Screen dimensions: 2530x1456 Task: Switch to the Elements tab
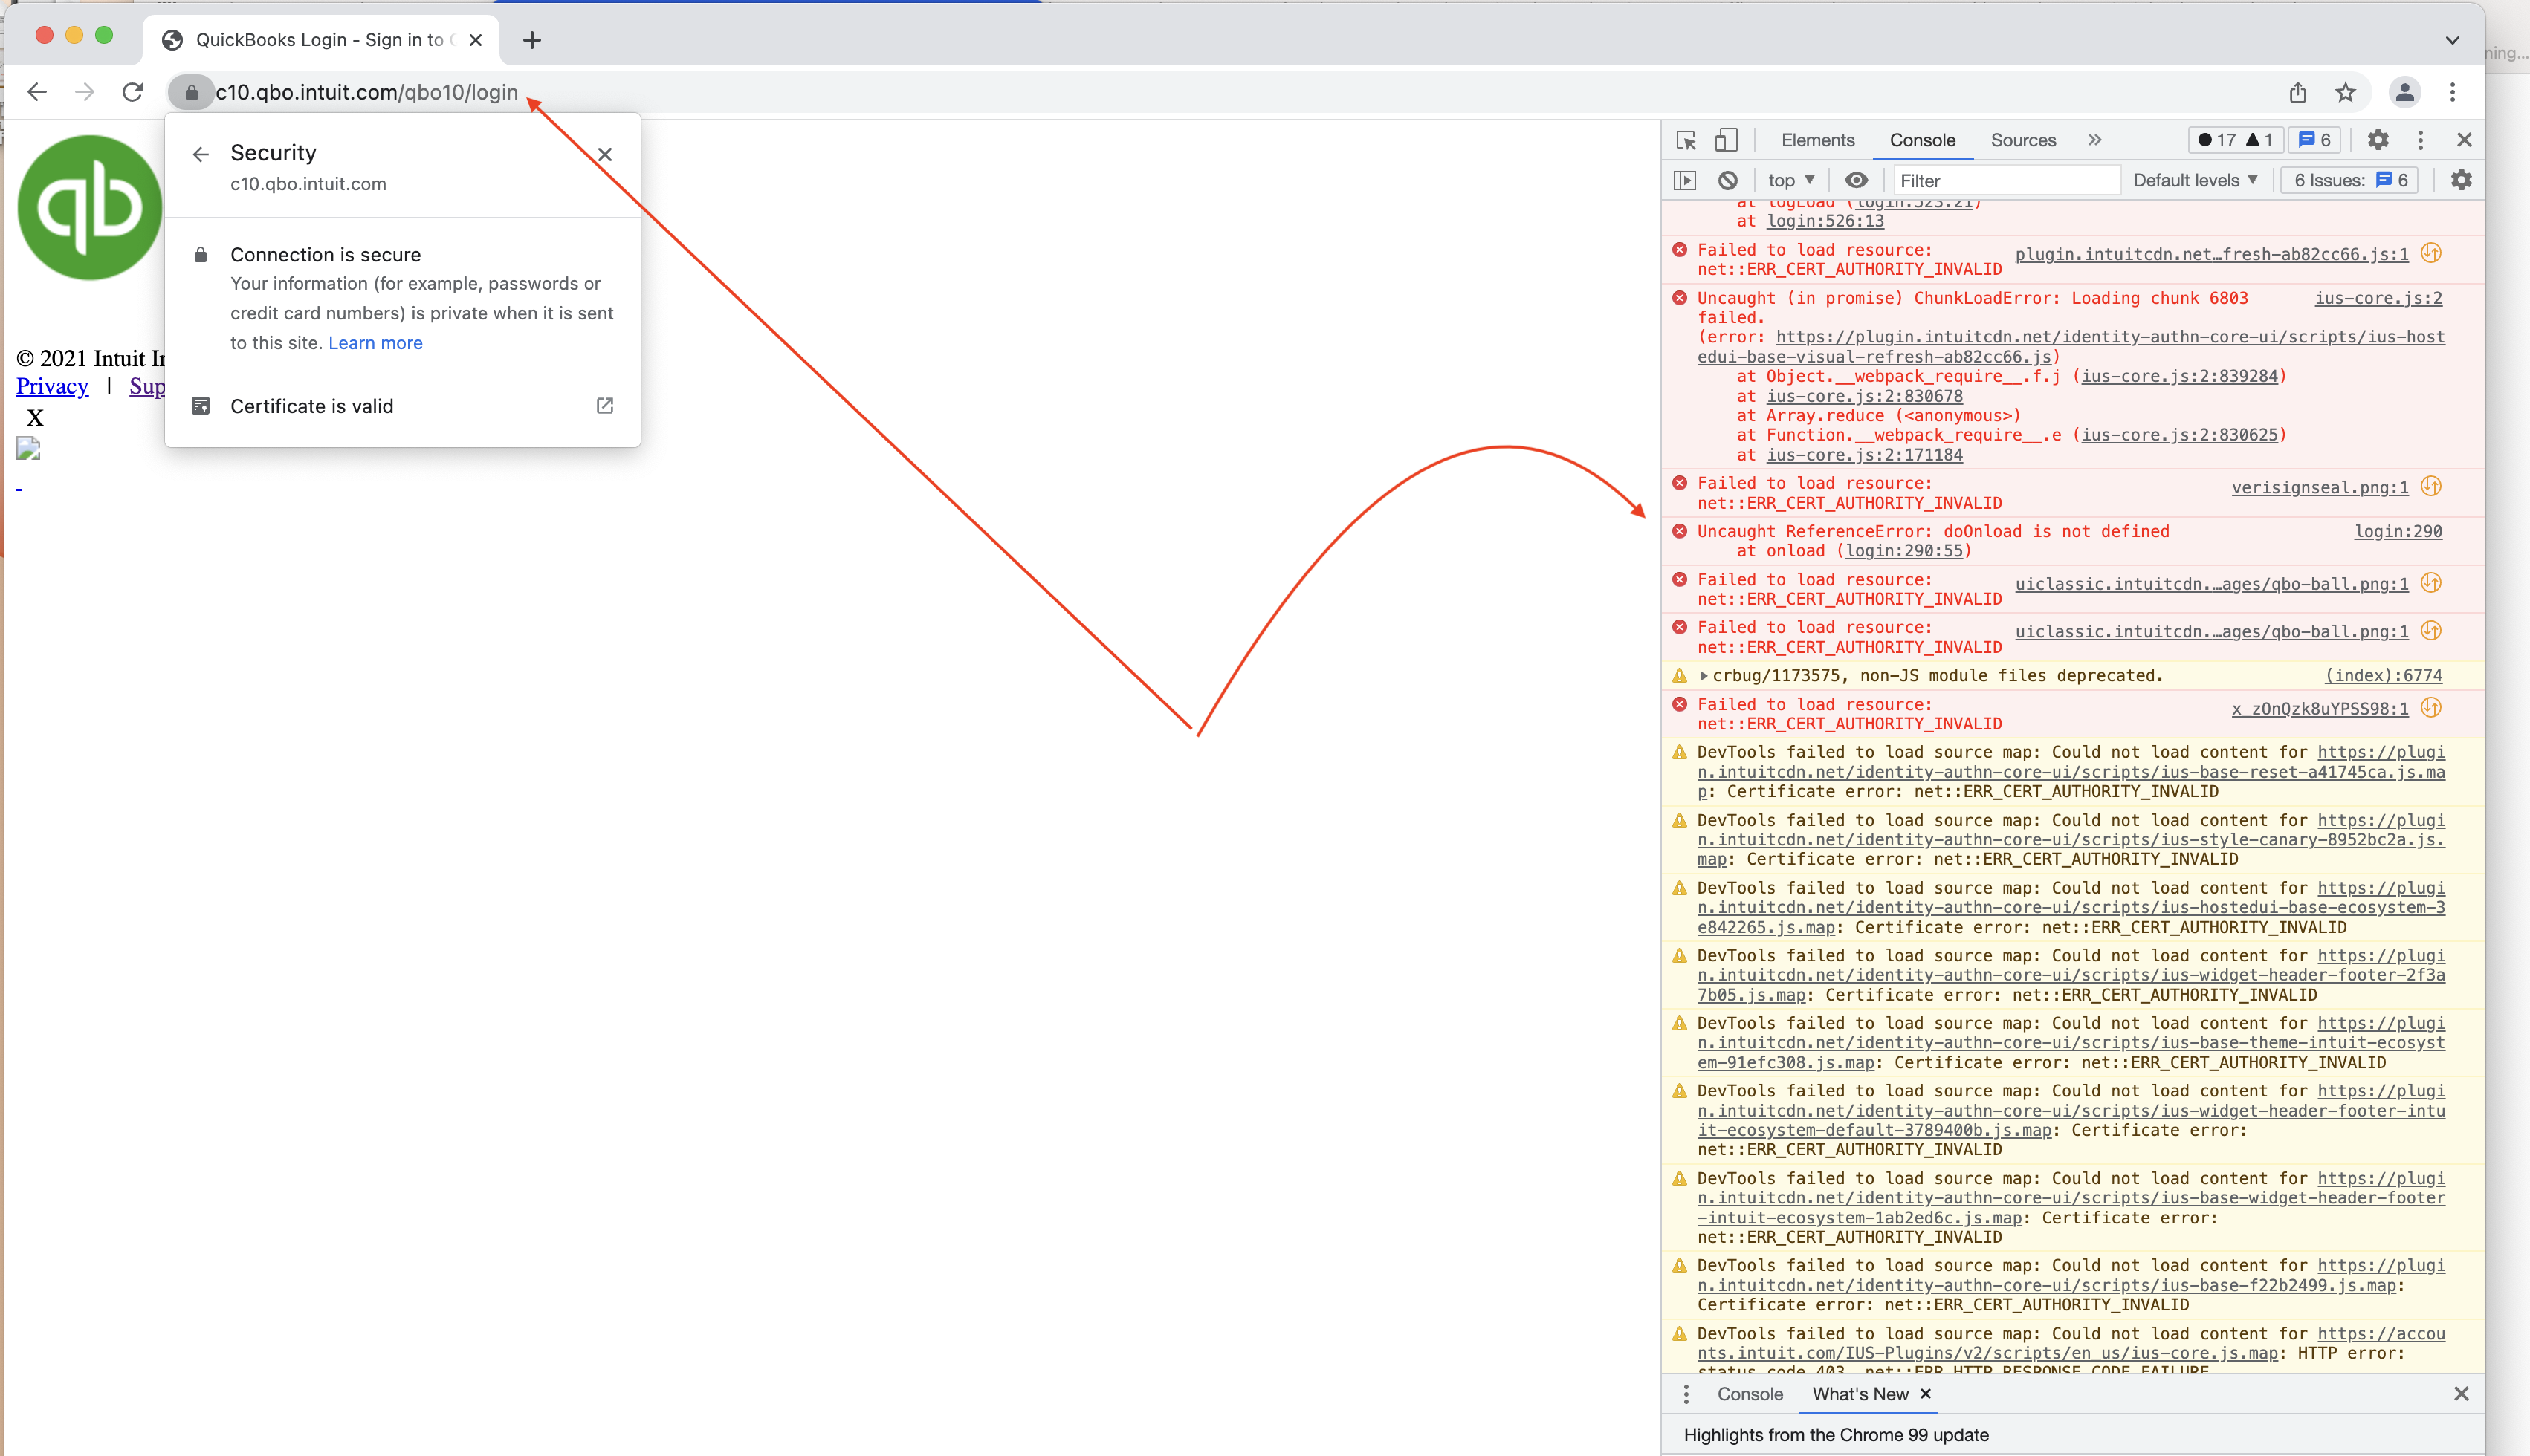(x=1816, y=140)
